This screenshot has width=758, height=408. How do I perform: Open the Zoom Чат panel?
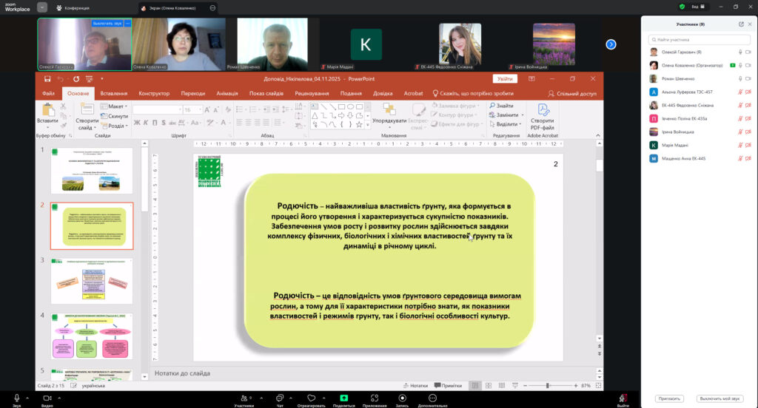tap(280, 397)
